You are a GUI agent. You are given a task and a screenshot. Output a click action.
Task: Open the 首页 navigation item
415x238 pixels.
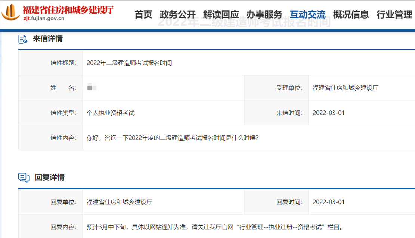[143, 14]
